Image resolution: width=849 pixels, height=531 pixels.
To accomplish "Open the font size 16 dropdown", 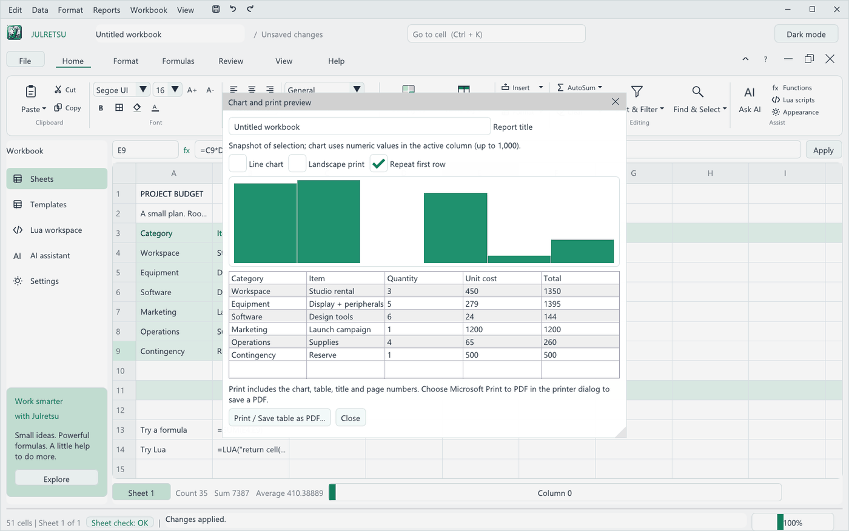I will click(x=175, y=90).
